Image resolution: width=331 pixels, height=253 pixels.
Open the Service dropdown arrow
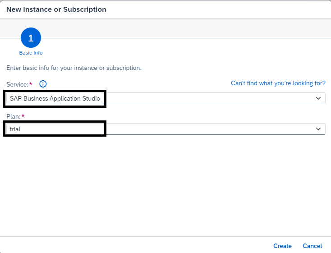click(x=318, y=98)
